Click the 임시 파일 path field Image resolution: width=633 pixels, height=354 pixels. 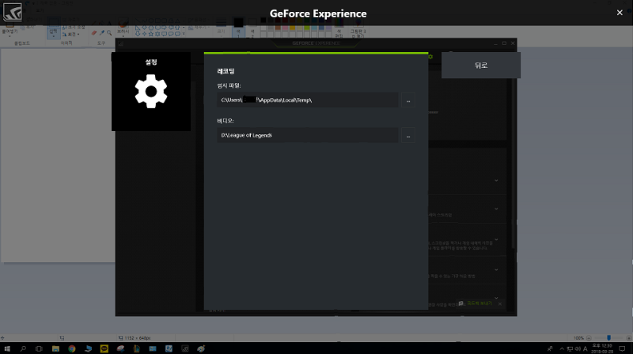(x=308, y=100)
